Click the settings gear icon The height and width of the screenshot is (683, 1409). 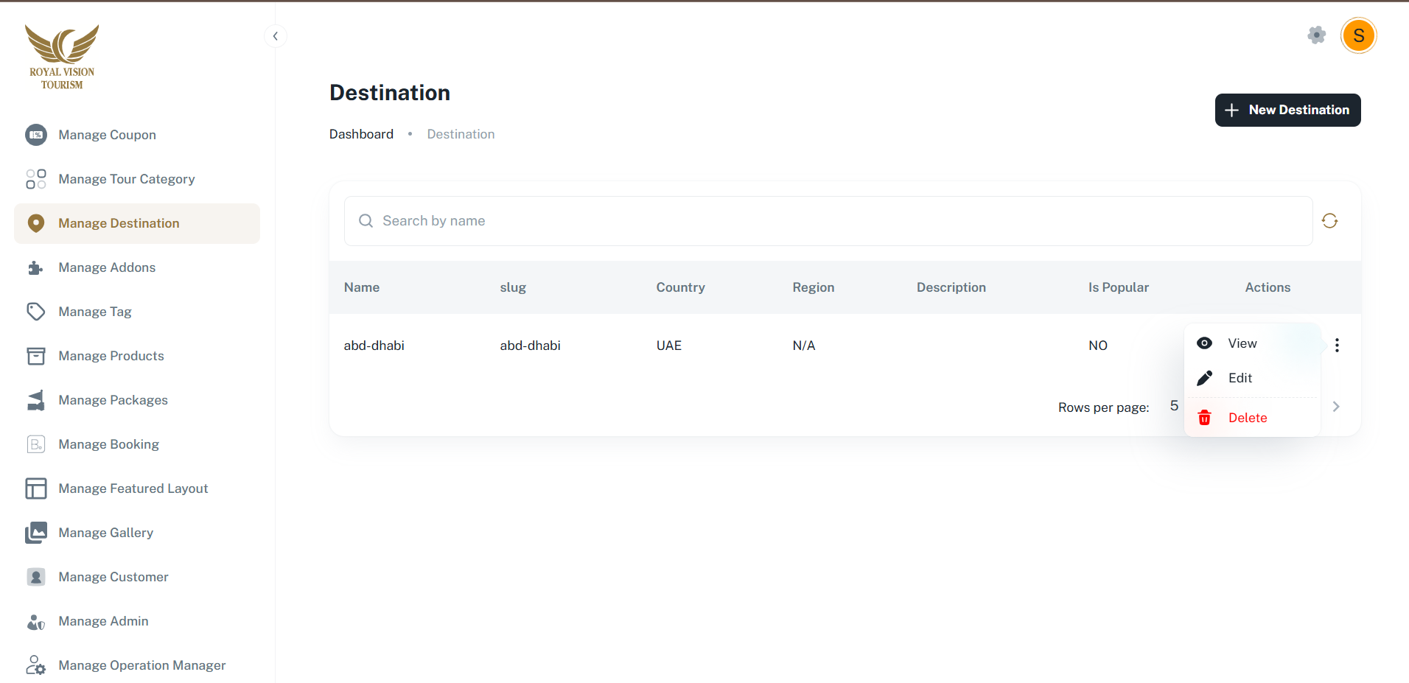[1316, 35]
